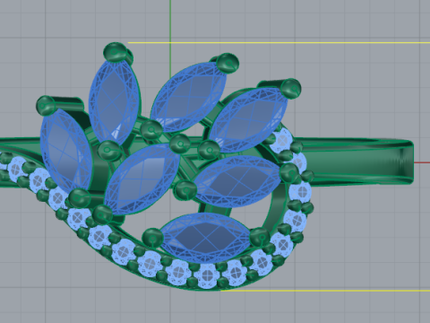430x323 pixels.
Task: Select the horizontal marquise gem at the bottom
Action: tap(205, 238)
